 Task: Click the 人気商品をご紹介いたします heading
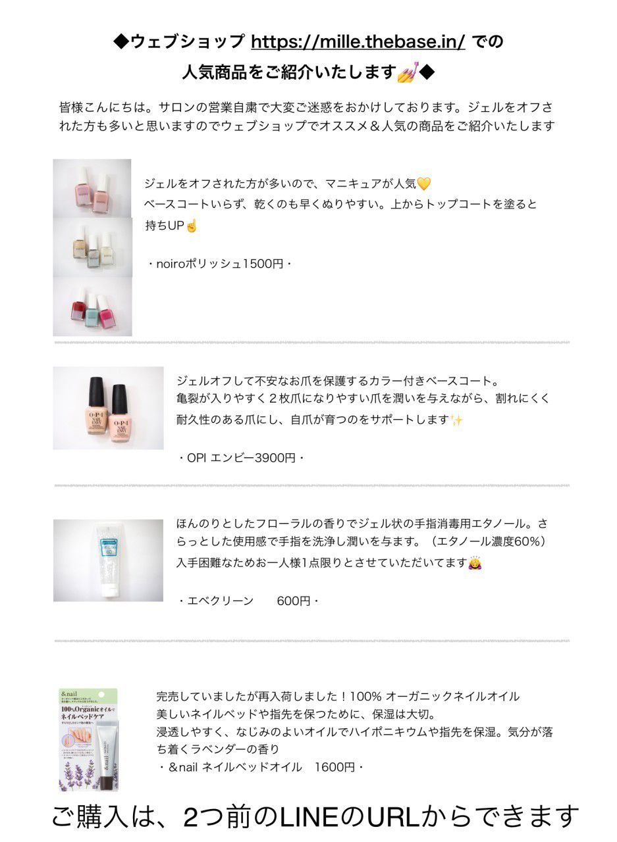pyautogui.click(x=290, y=72)
